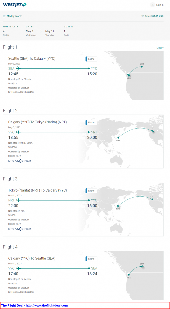This screenshot has height=309, width=170.
Task: Click the airplane icon beside SEA in Flight 1
Action: [x=18, y=68]
